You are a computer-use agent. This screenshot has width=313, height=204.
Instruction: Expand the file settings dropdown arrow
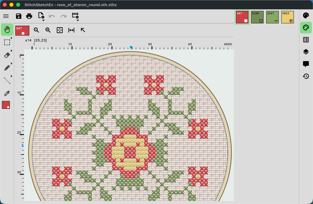coord(43,20)
